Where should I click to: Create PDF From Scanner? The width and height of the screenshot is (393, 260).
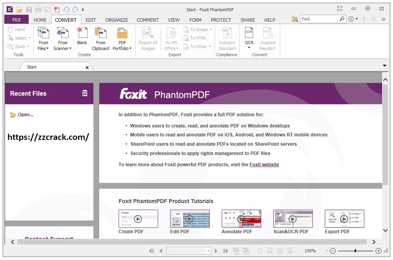click(62, 39)
